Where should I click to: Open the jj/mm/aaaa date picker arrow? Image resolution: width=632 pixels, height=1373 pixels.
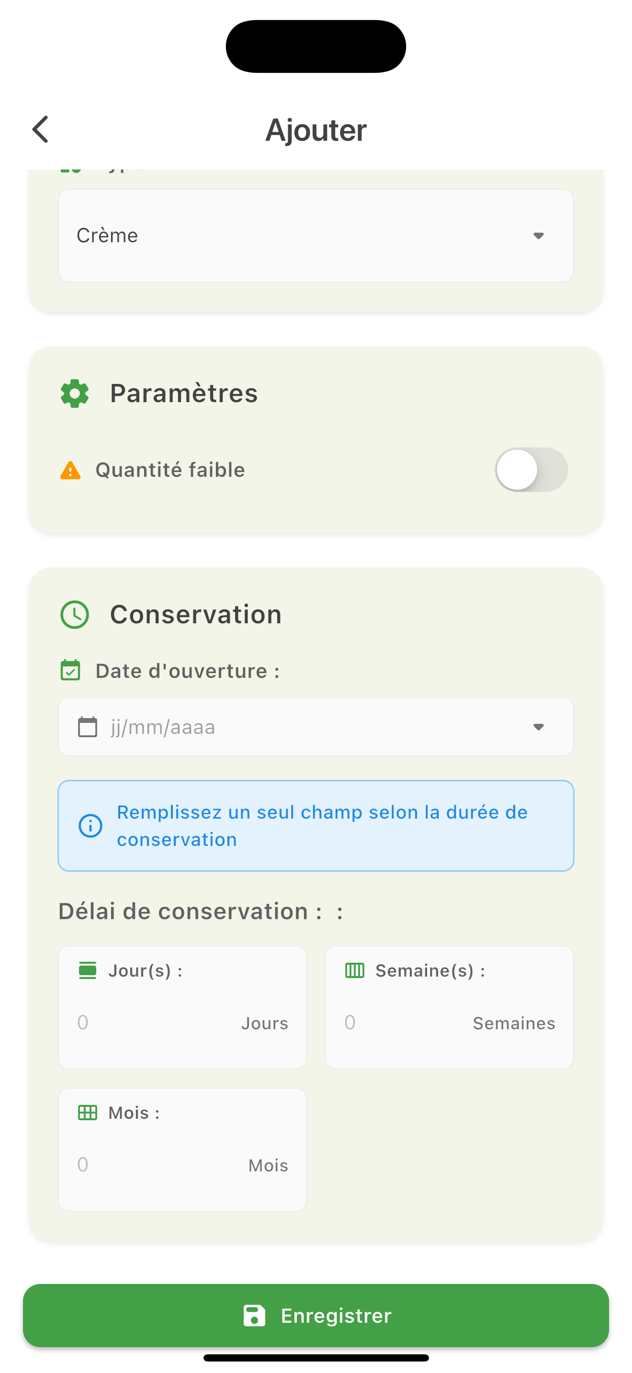(539, 727)
